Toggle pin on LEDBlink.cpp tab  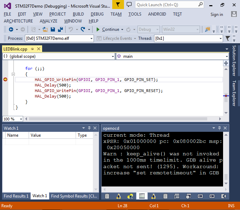(x=32, y=49)
